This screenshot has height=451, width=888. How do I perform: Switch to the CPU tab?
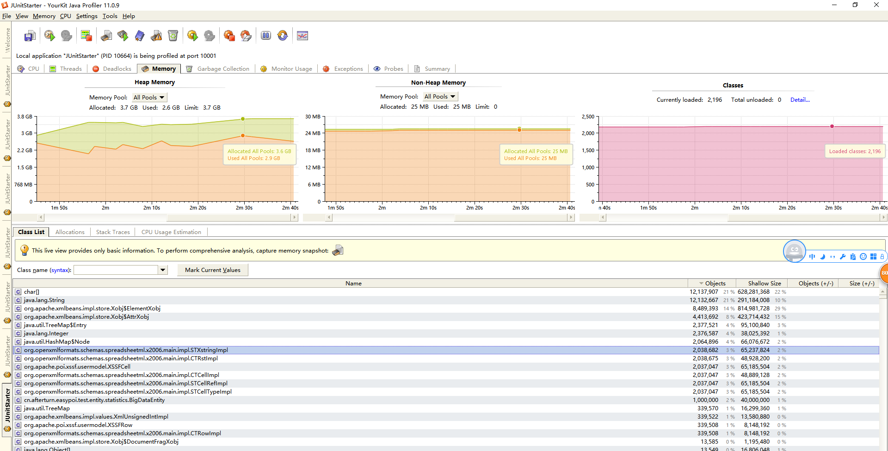(29, 68)
